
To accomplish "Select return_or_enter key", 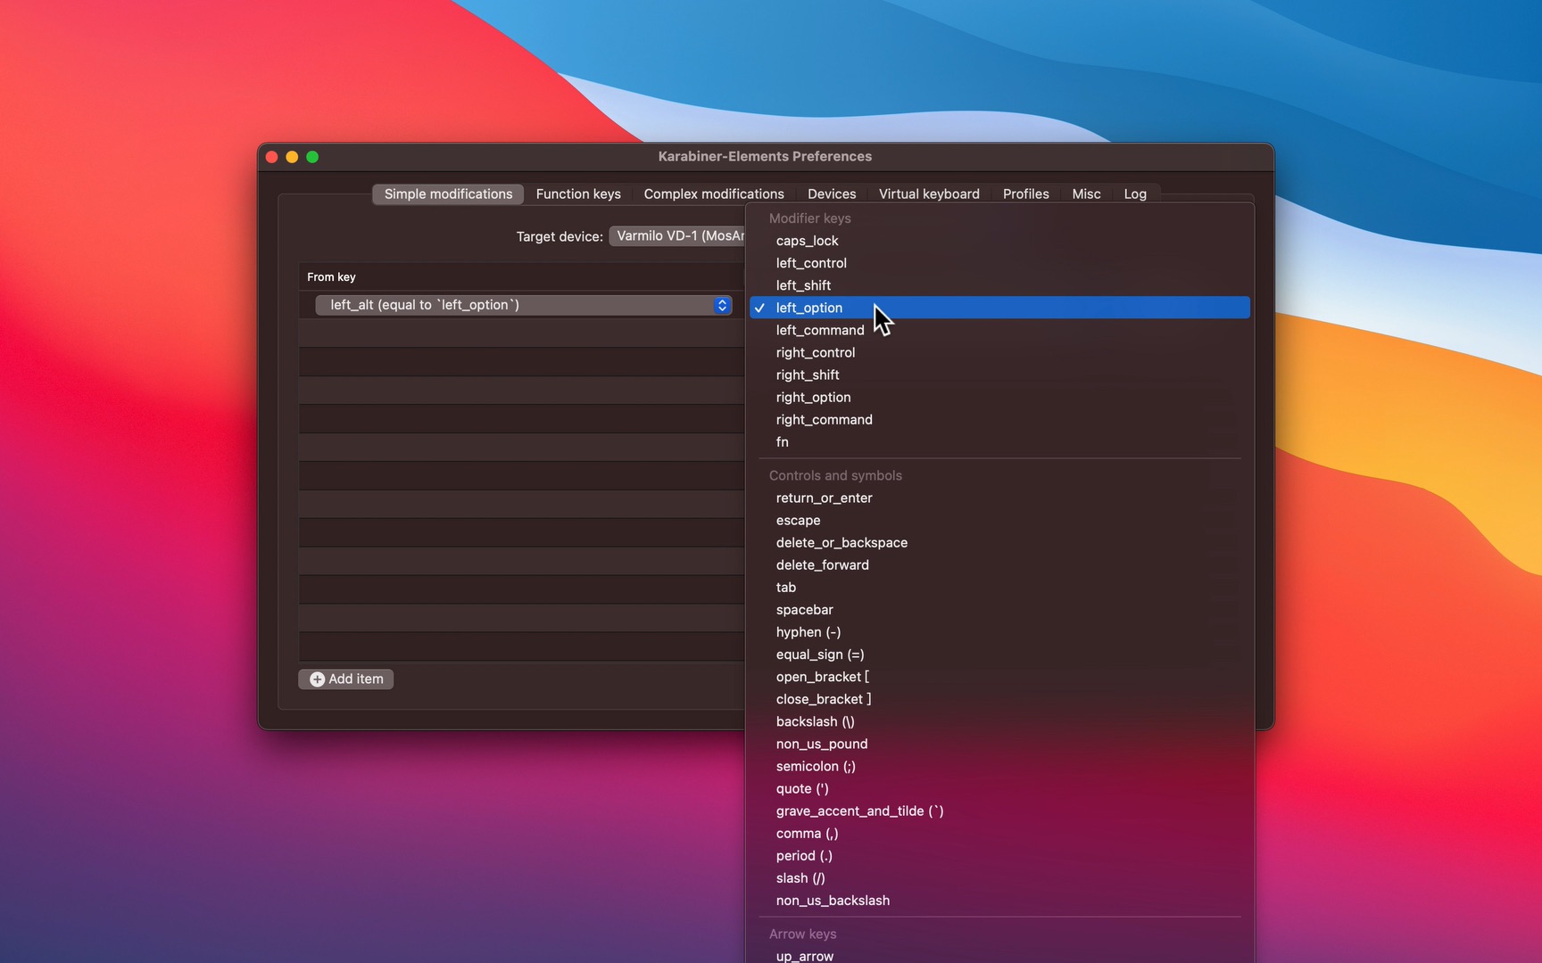I will coord(999,498).
